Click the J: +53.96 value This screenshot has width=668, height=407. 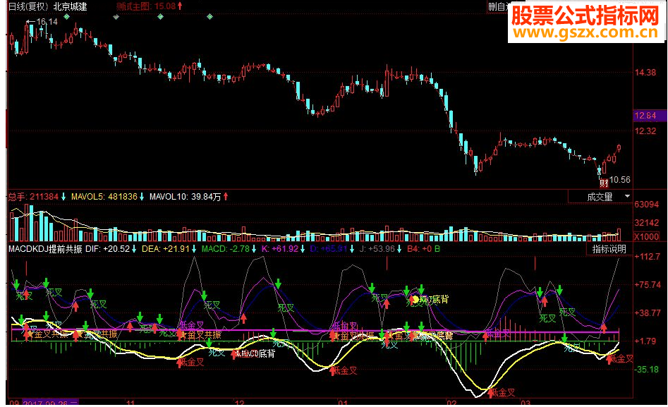377,248
